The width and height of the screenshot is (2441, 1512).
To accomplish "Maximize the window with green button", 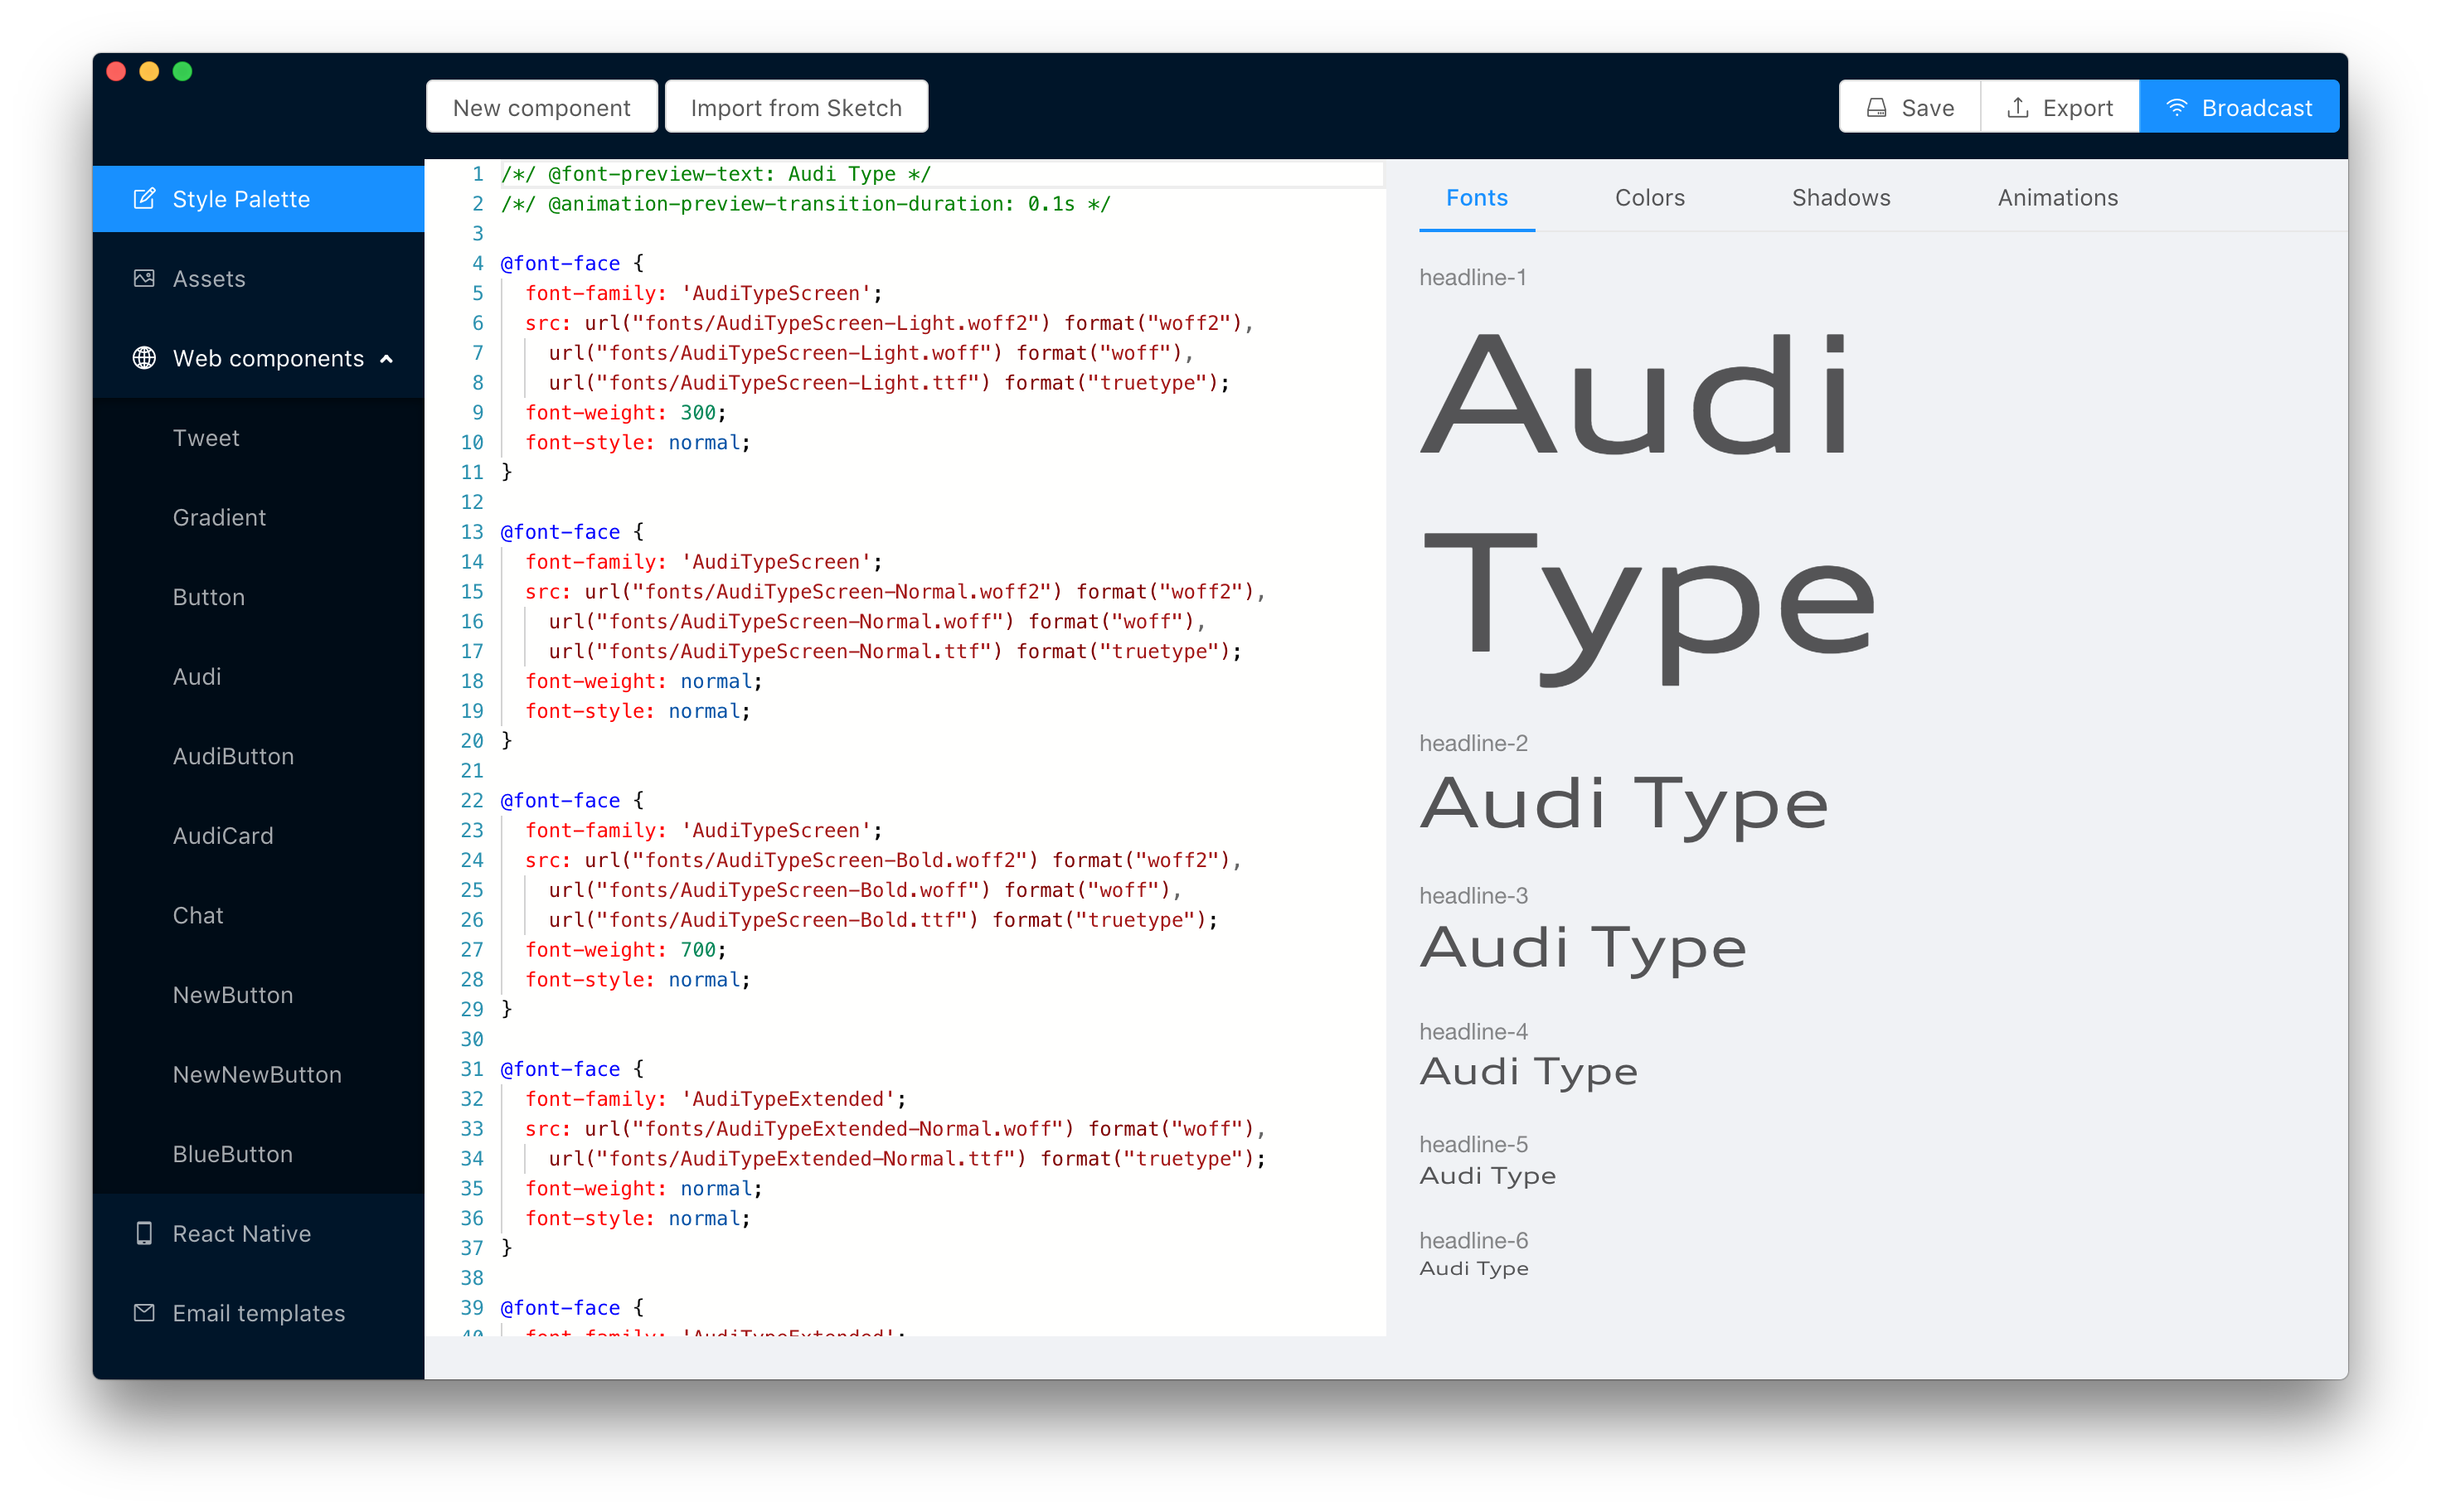I will pyautogui.click(x=182, y=71).
